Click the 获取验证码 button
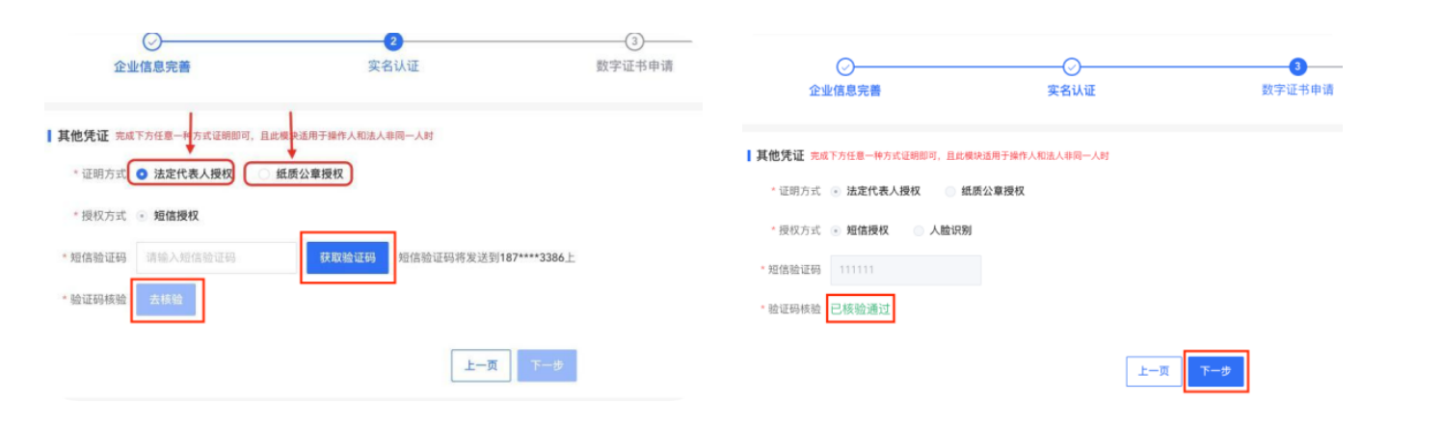This screenshot has height=430, width=1442. 348,257
